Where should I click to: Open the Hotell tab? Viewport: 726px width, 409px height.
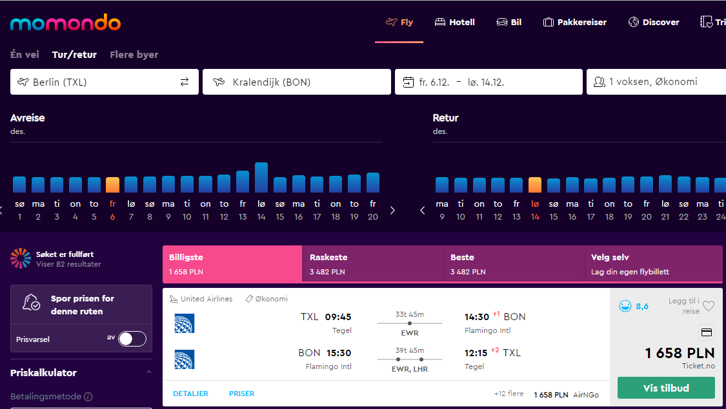[x=455, y=22]
